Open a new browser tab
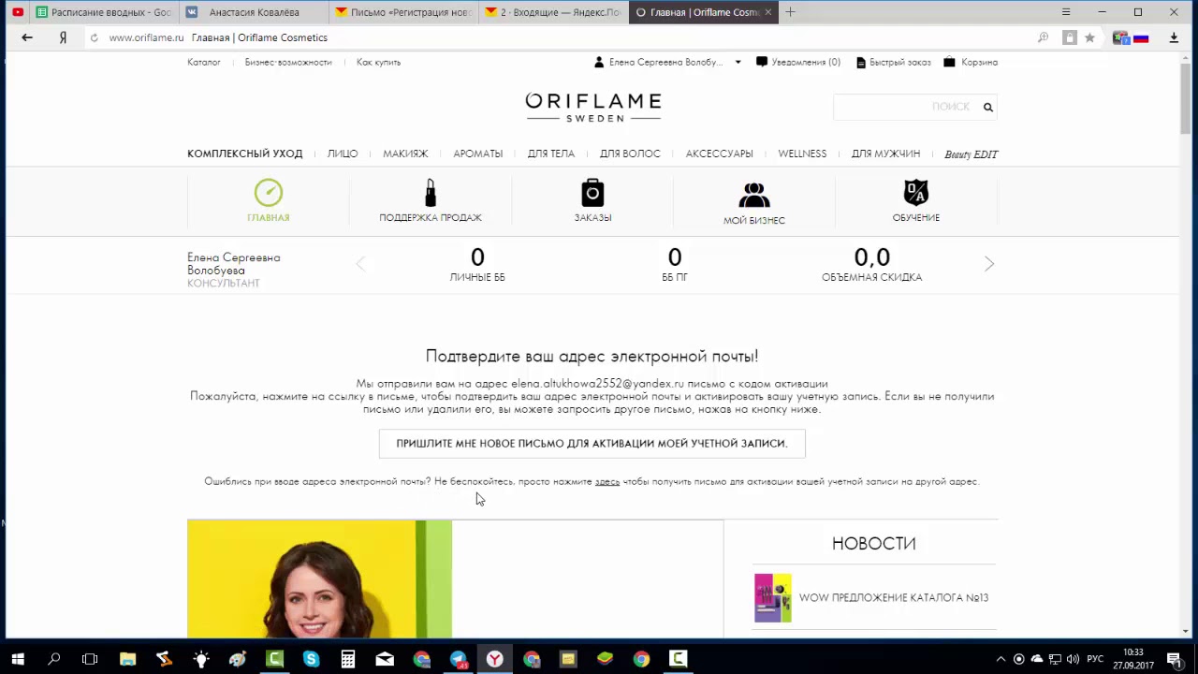The image size is (1198, 674). (790, 12)
